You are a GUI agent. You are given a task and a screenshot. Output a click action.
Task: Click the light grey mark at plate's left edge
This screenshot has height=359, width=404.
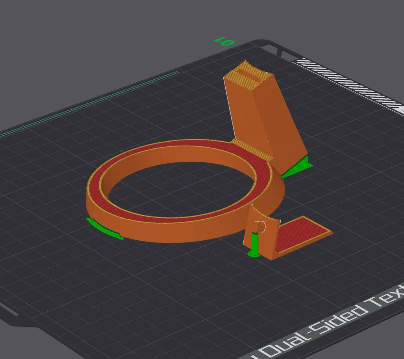tap(9, 309)
